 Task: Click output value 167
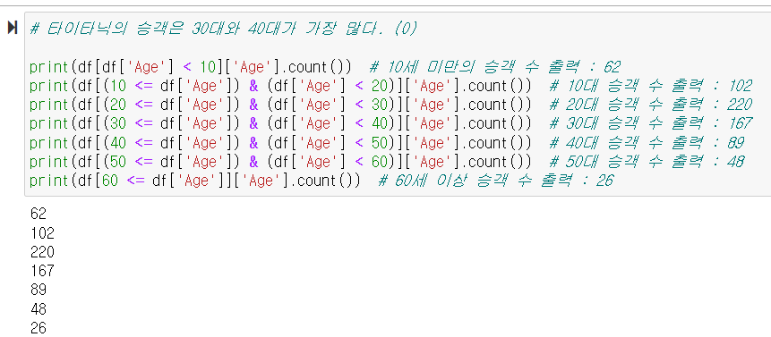[42, 271]
